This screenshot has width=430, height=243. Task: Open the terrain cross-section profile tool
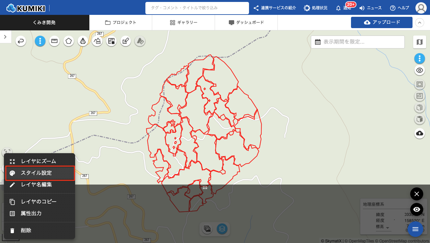coord(97,41)
